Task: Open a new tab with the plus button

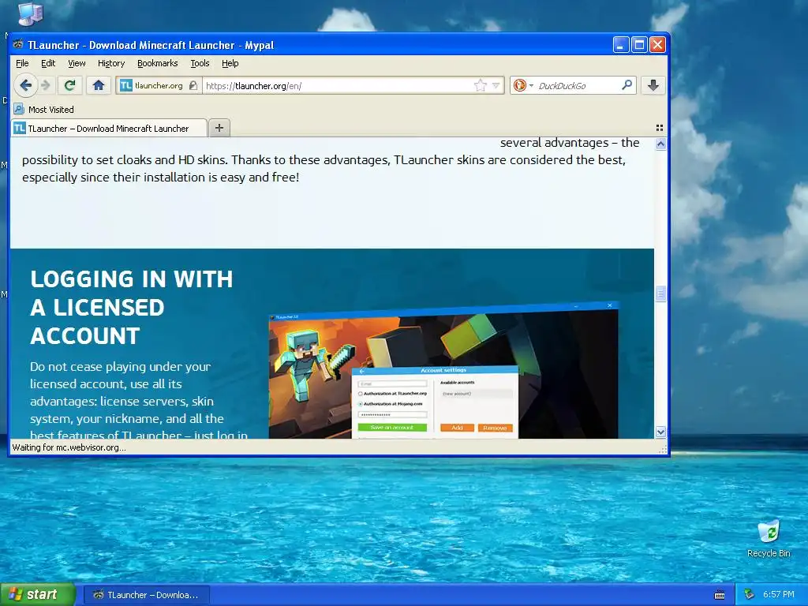Action: click(x=219, y=128)
